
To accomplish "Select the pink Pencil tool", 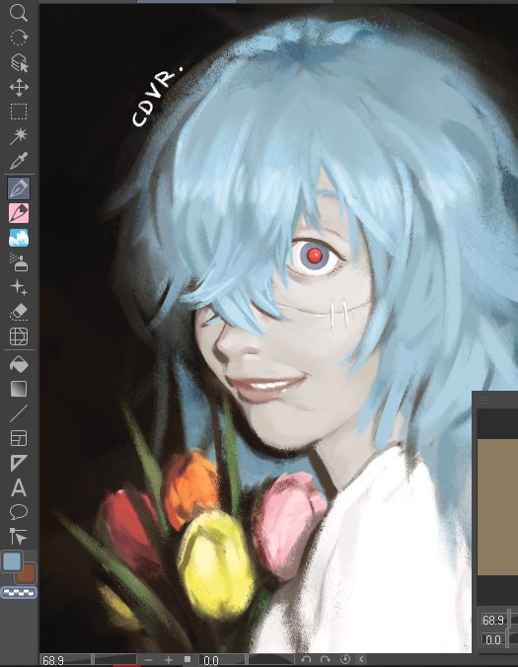I will [19, 213].
